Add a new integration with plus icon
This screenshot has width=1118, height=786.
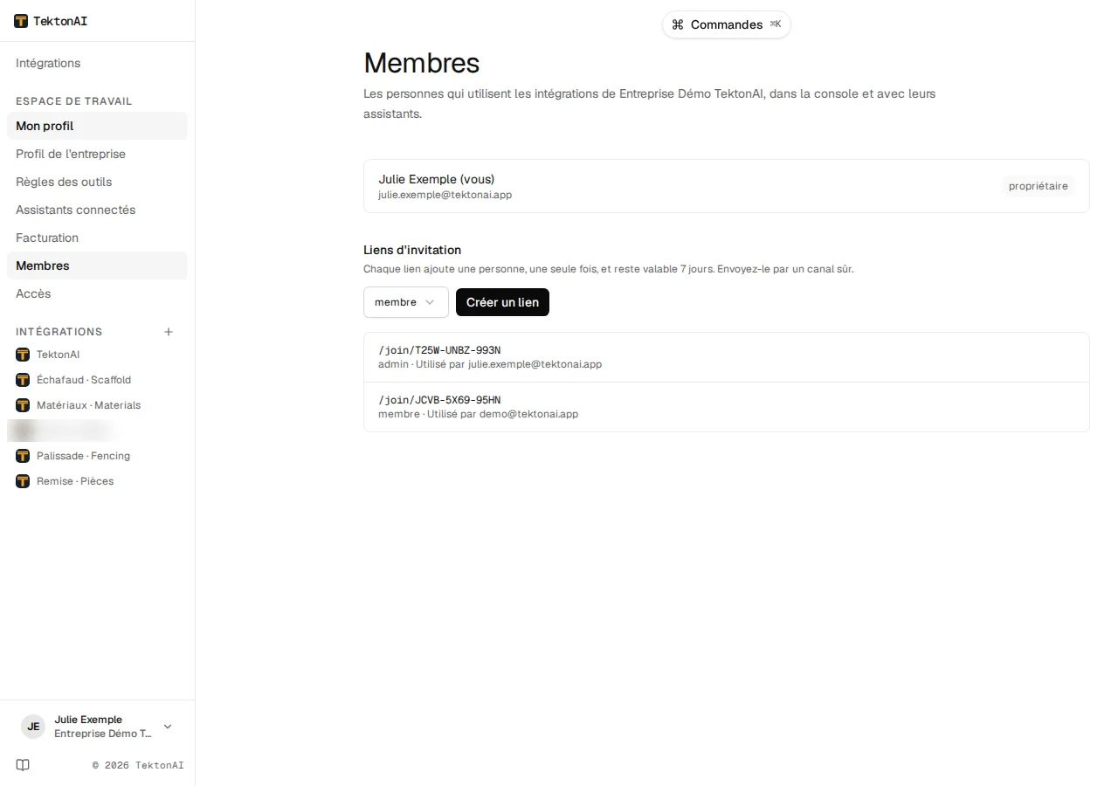pyautogui.click(x=169, y=332)
